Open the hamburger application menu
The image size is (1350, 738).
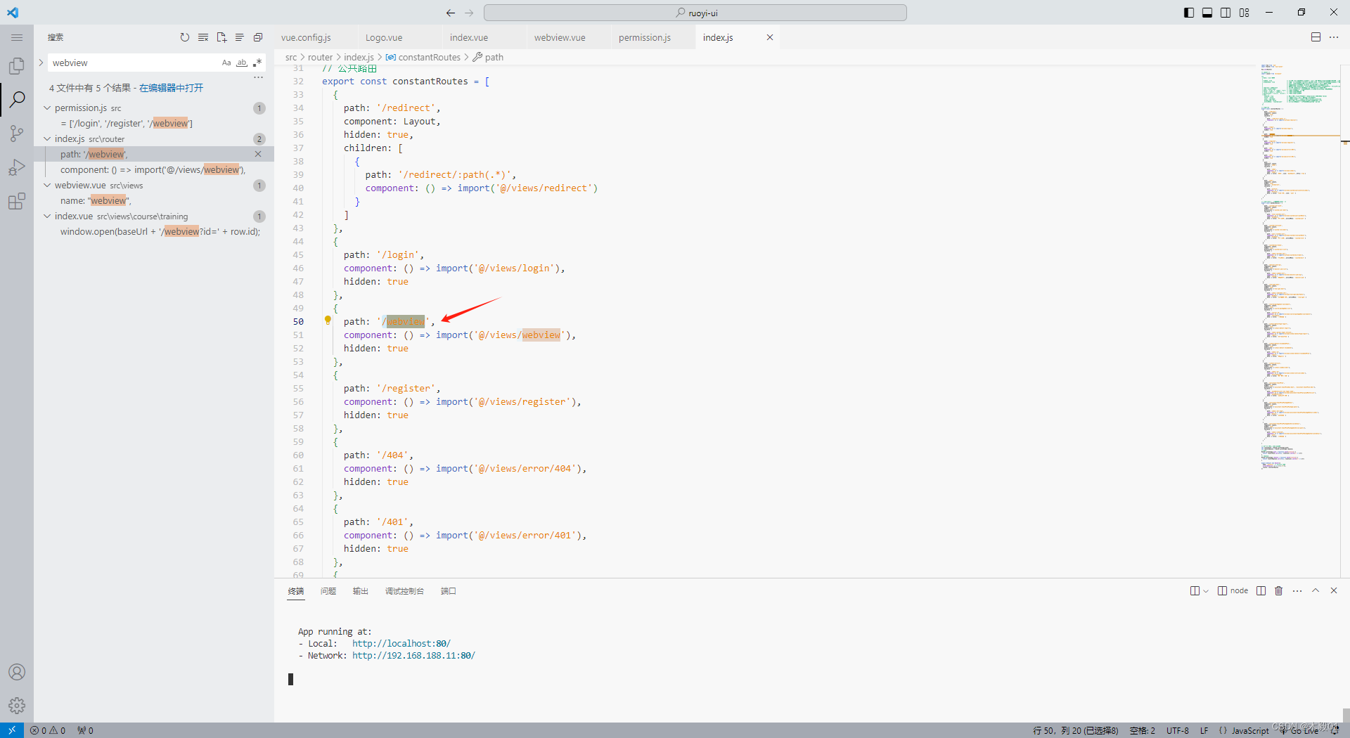[x=17, y=37]
